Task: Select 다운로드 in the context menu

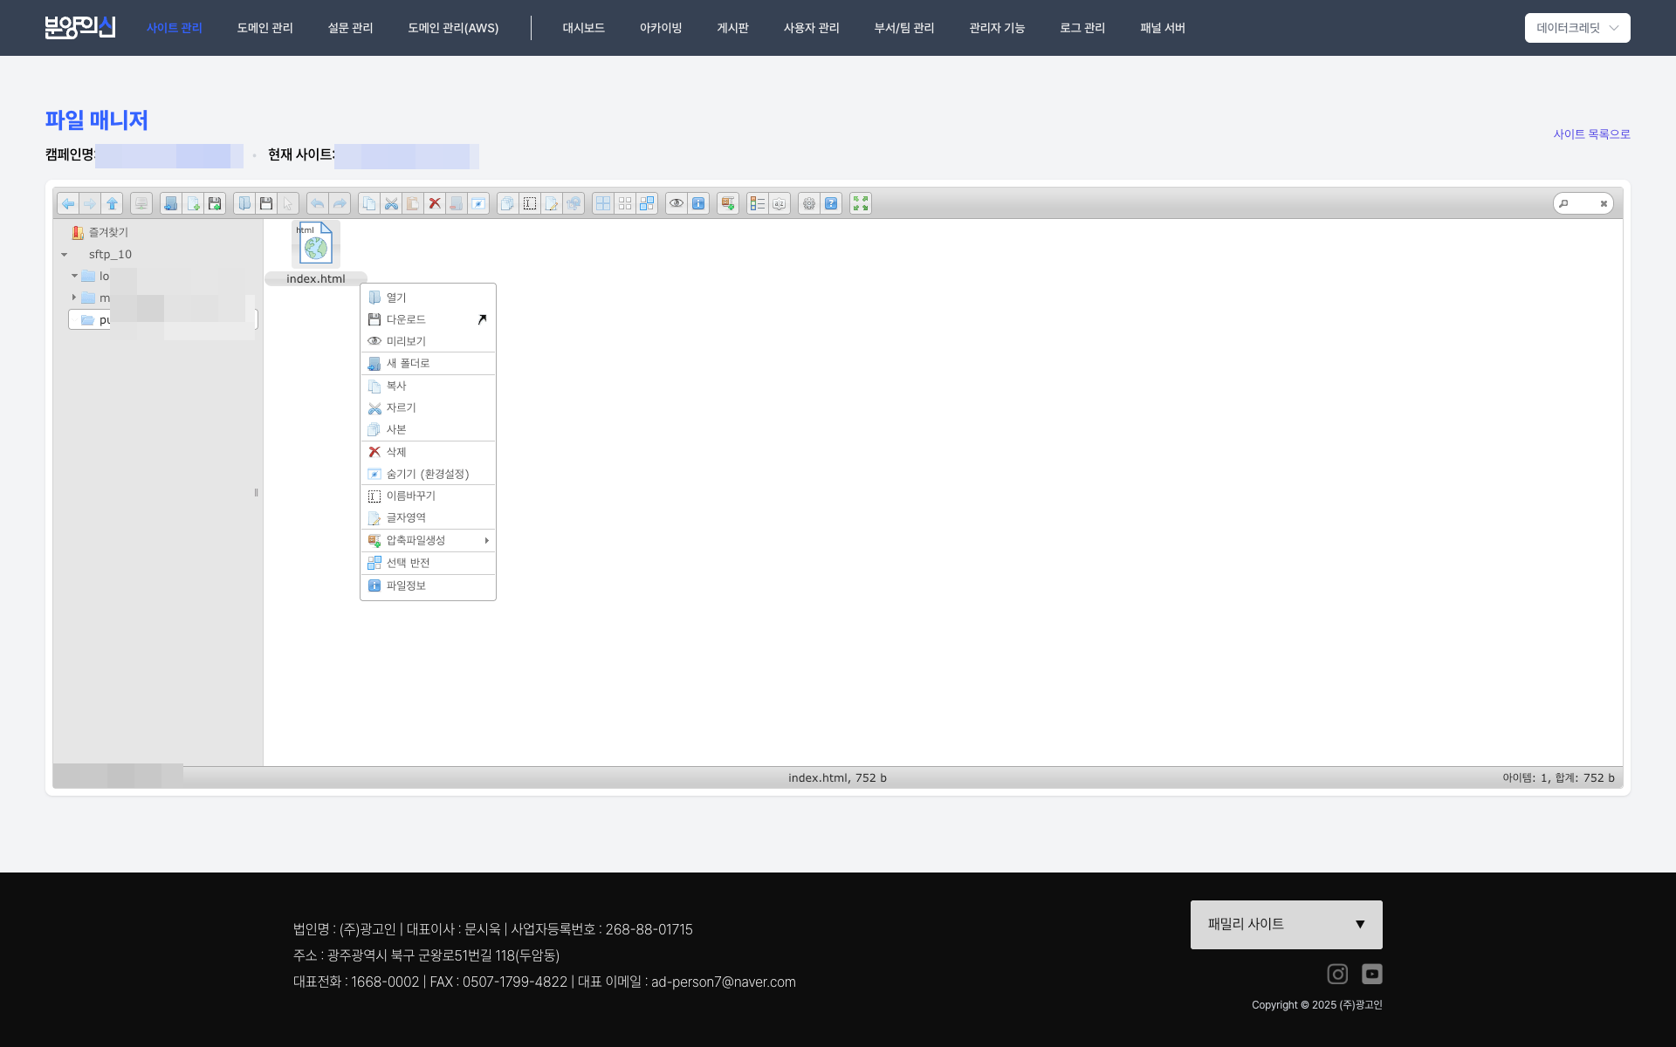Action: [x=407, y=319]
